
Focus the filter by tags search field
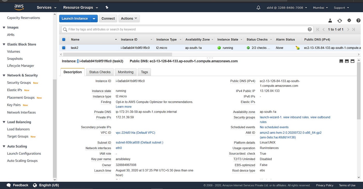pos(187,29)
